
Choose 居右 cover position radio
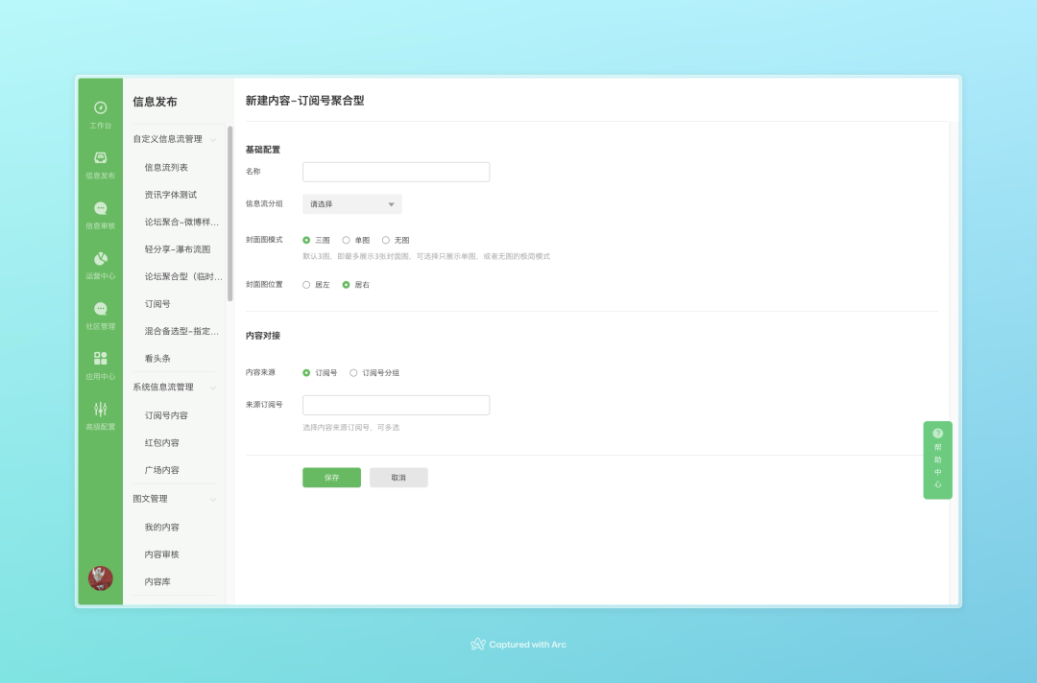346,285
